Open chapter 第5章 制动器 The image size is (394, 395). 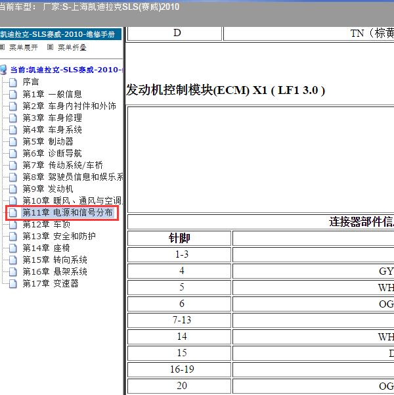pos(48,141)
